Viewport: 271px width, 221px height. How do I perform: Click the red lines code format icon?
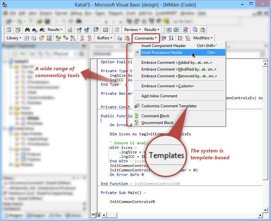coord(82,38)
